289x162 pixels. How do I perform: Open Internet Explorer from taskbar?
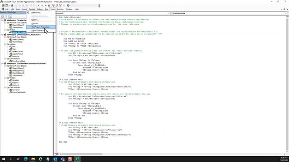(40, 159)
